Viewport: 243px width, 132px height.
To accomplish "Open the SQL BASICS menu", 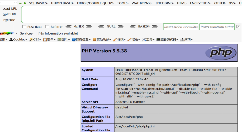I will 38,3.
